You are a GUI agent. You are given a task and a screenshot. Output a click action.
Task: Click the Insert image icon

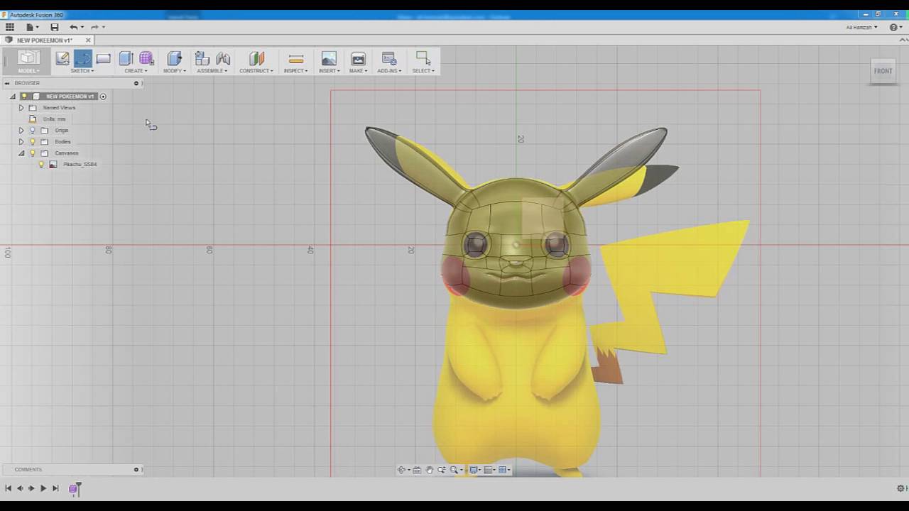pos(329,58)
